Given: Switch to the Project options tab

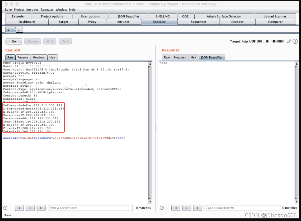Looking at the screenshot, I should pos(52,16).
